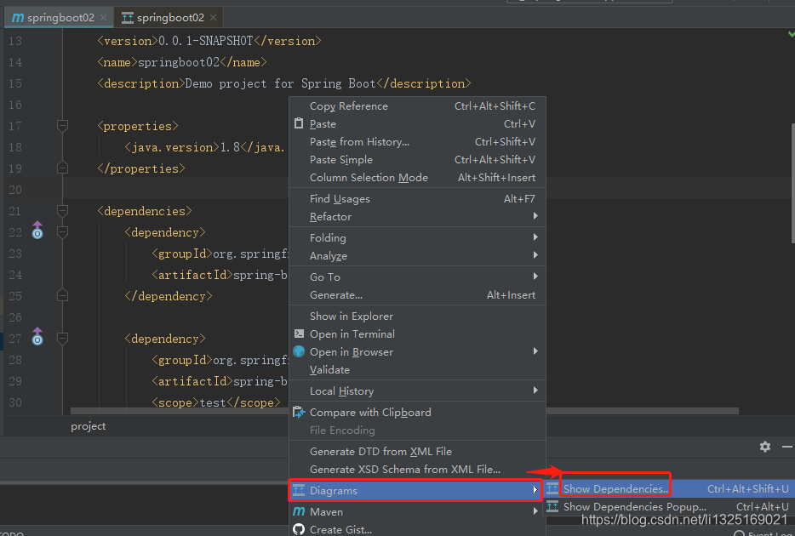Choose Generate DTD from XML File
The height and width of the screenshot is (536, 795).
417,452
